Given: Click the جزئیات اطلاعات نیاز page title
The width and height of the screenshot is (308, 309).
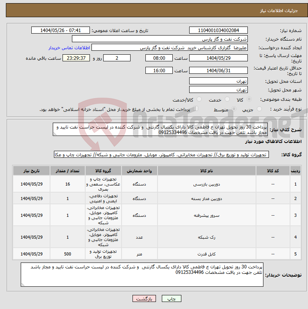Looking at the screenshot, I should (x=279, y=11).
